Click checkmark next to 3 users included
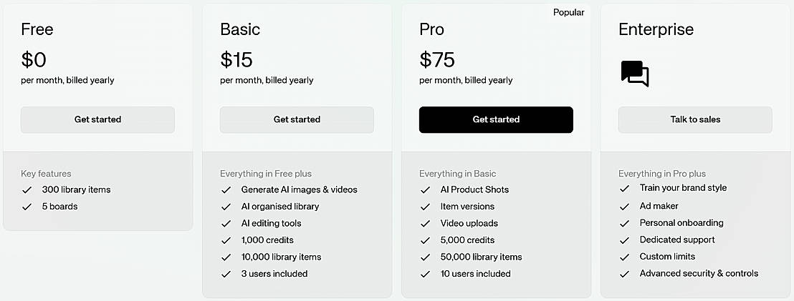794x301 pixels. click(226, 274)
